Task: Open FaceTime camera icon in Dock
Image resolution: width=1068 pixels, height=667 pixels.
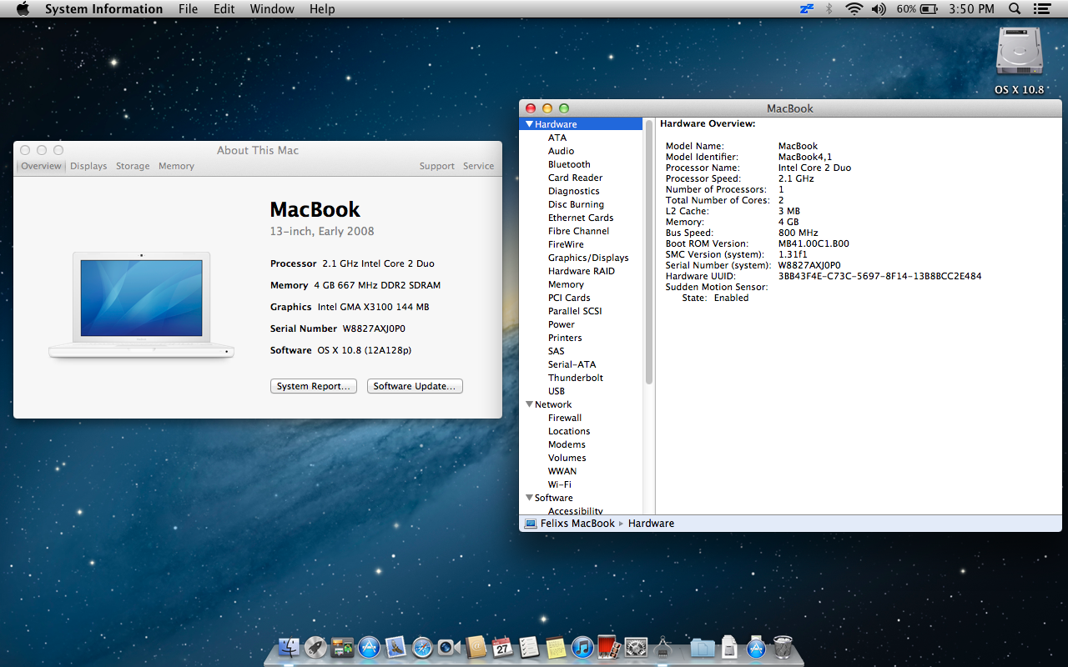Action: [x=449, y=647]
